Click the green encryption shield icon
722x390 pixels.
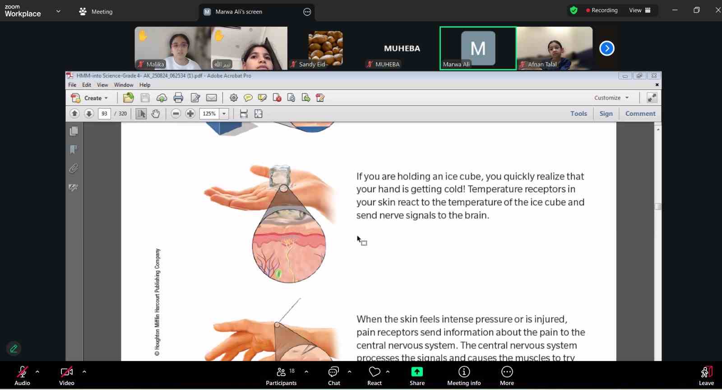click(x=574, y=10)
